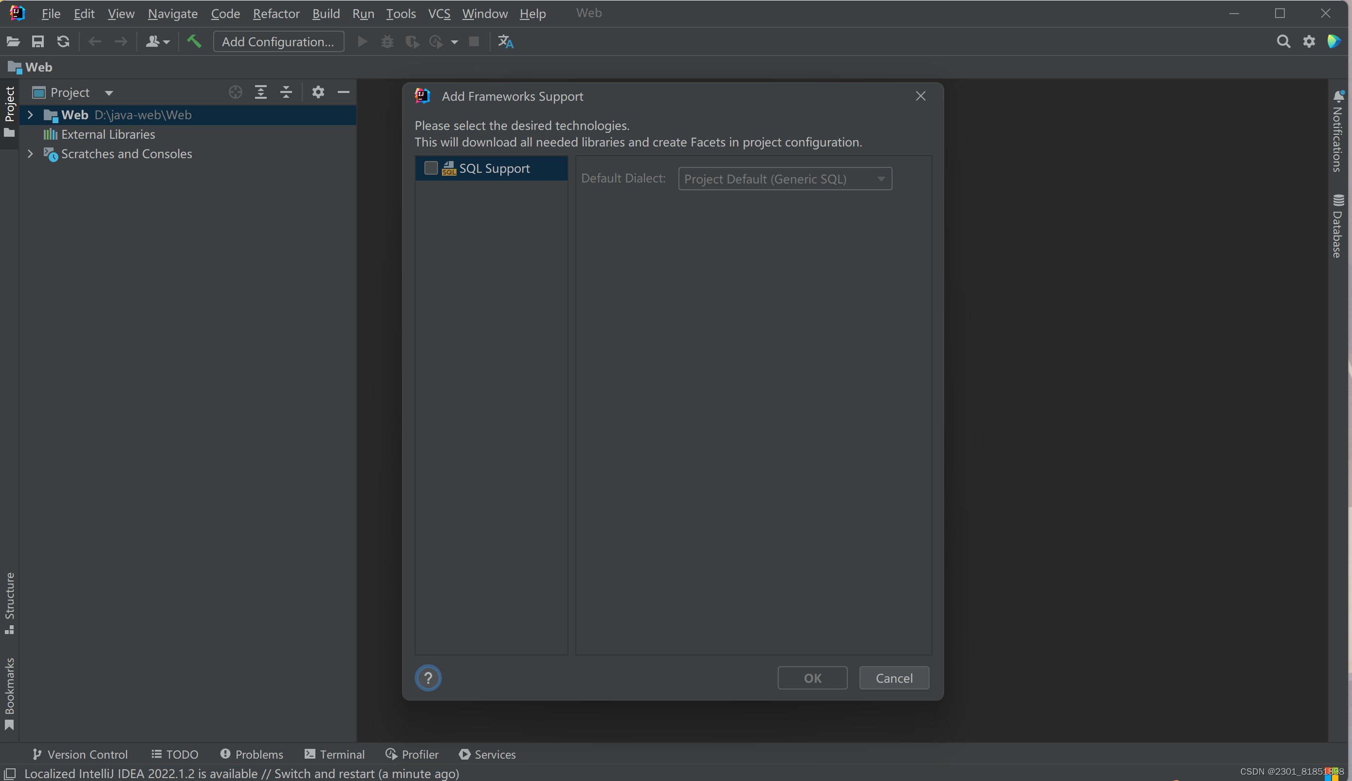Open Search Everywhere magnifier icon
Screen dimensions: 1352x781
point(1283,41)
